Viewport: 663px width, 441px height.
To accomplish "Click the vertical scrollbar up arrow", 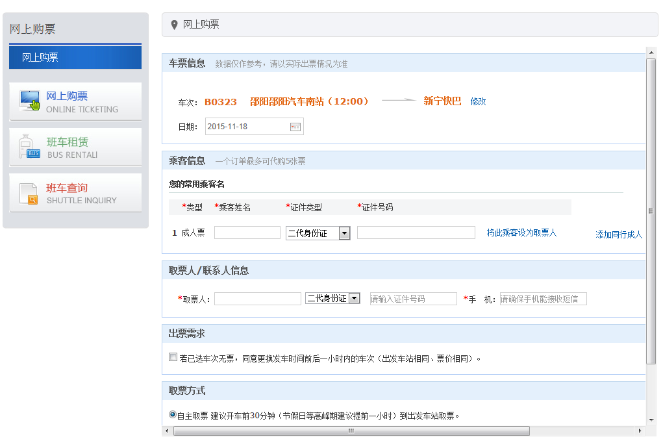I will point(651,52).
